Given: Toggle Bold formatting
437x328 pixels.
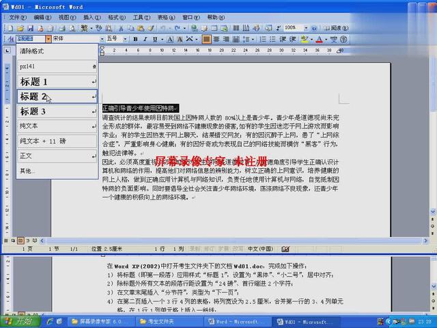Looking at the screenshot, I should click(135, 39).
